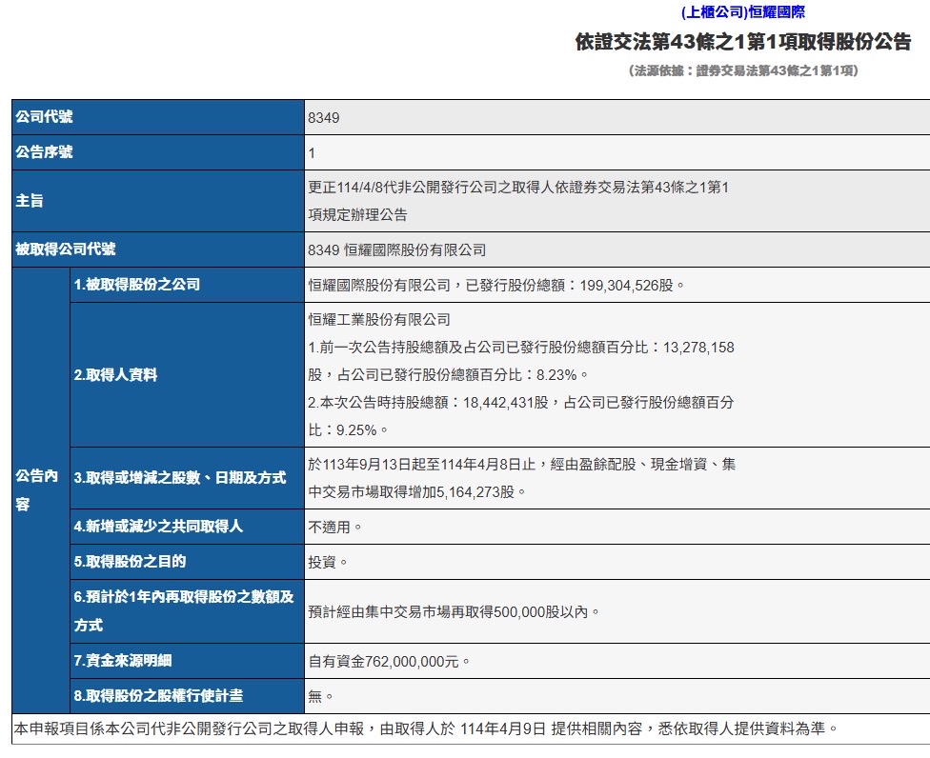
Task: Select announcement serial number value 1
Action: tap(312, 153)
